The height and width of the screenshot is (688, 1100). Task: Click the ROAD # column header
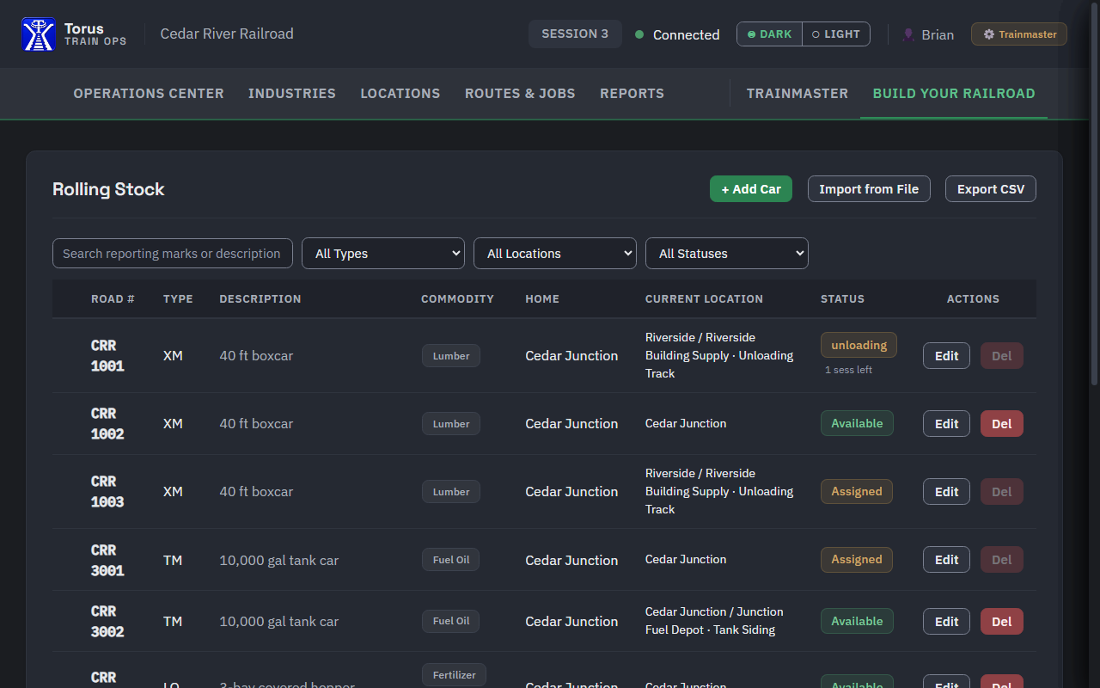click(x=113, y=299)
